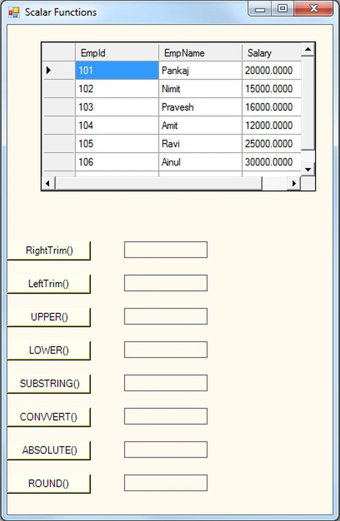Screen dimensions: 340x521
Task: Select the salary cell 12000.0000
Action: coord(271,125)
